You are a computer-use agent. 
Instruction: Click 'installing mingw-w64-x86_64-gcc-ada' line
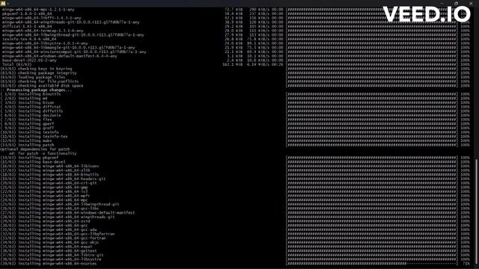pyautogui.click(x=49, y=230)
